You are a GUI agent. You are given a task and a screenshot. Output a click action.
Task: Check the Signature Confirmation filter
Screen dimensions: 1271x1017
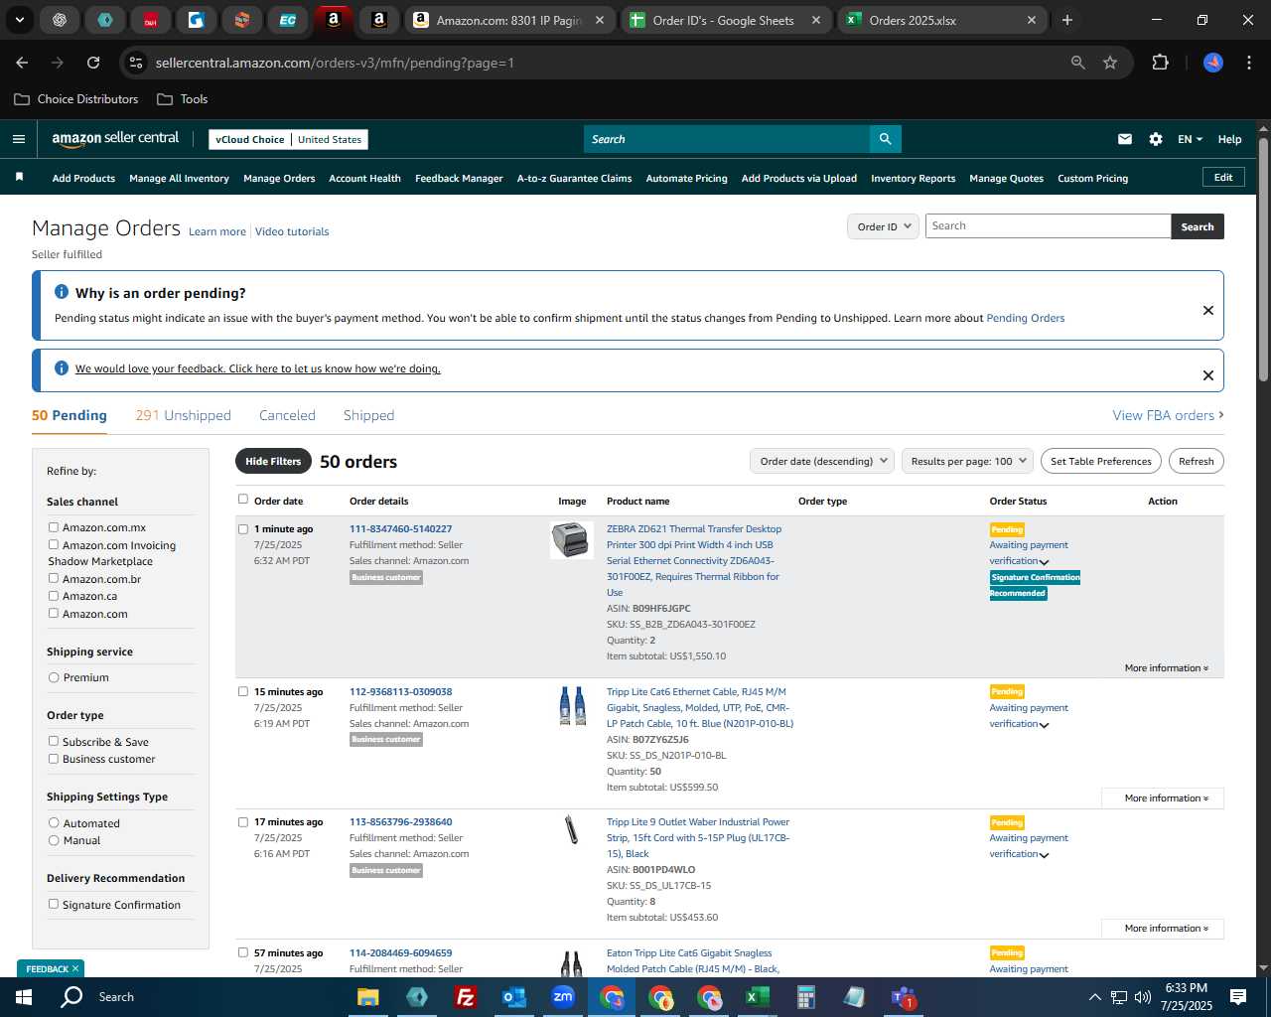click(54, 904)
